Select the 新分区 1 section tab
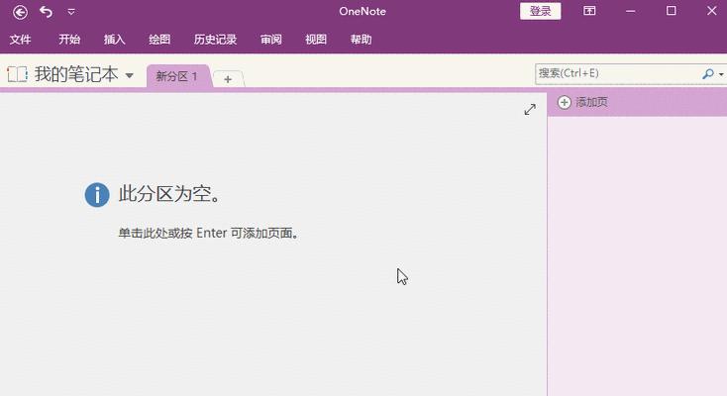 coord(178,76)
